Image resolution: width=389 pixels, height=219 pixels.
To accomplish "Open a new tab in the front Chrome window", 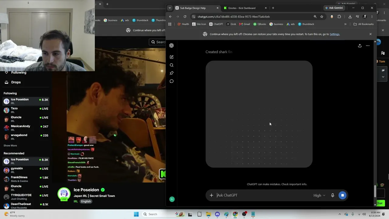I will 273,8.
